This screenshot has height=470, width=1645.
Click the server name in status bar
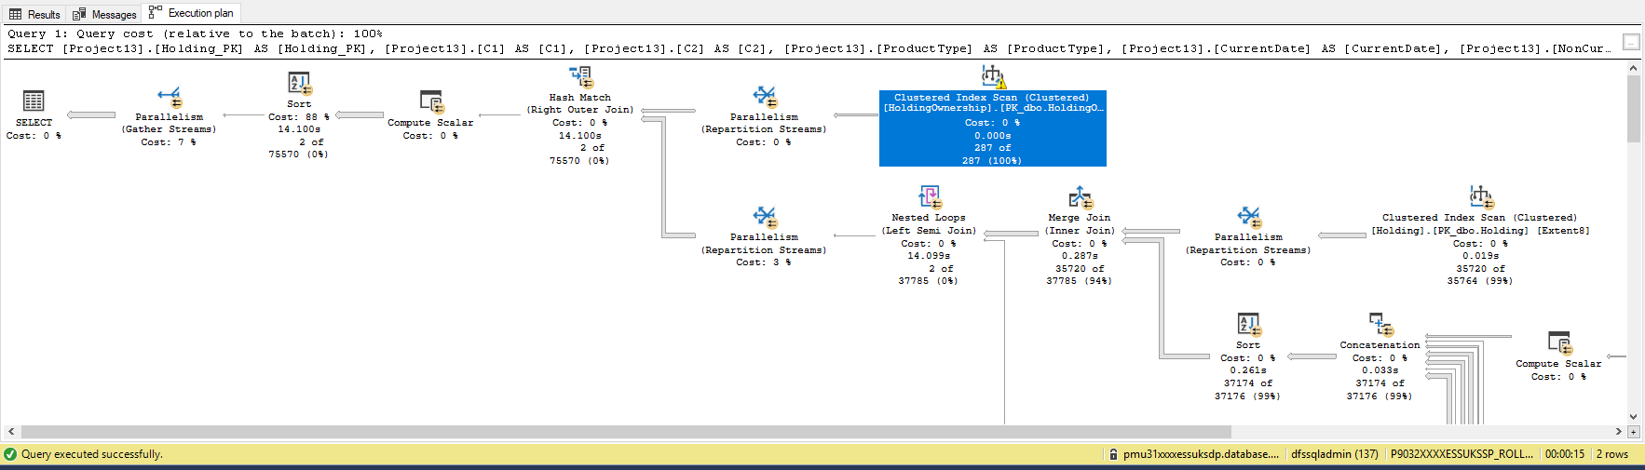point(1201,454)
